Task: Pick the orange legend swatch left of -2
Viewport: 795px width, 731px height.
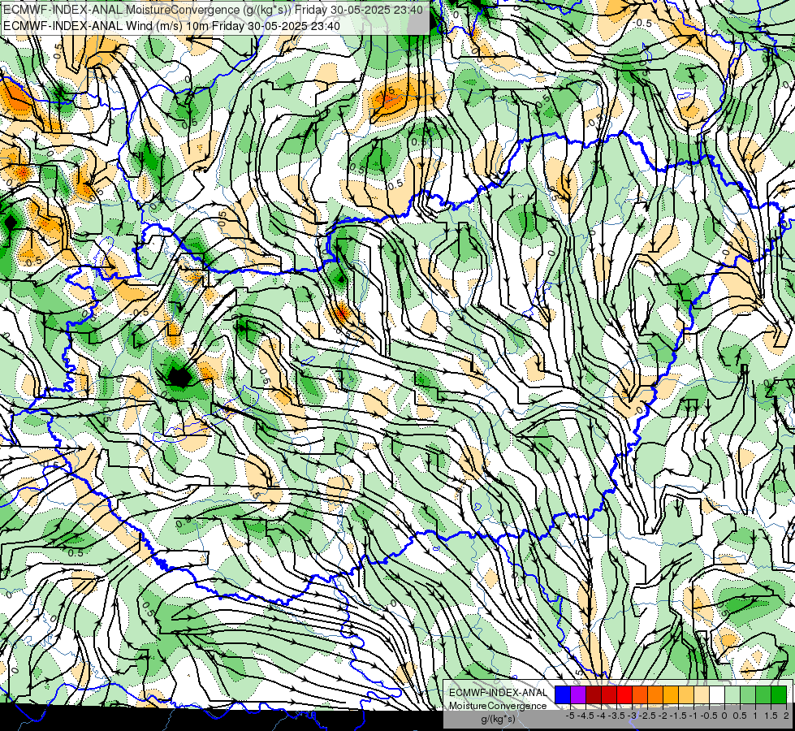Action: tap(655, 694)
